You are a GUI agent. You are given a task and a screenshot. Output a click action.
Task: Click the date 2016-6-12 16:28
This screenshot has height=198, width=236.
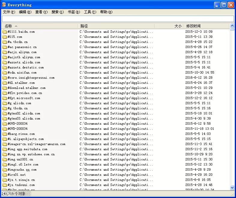[199, 78]
